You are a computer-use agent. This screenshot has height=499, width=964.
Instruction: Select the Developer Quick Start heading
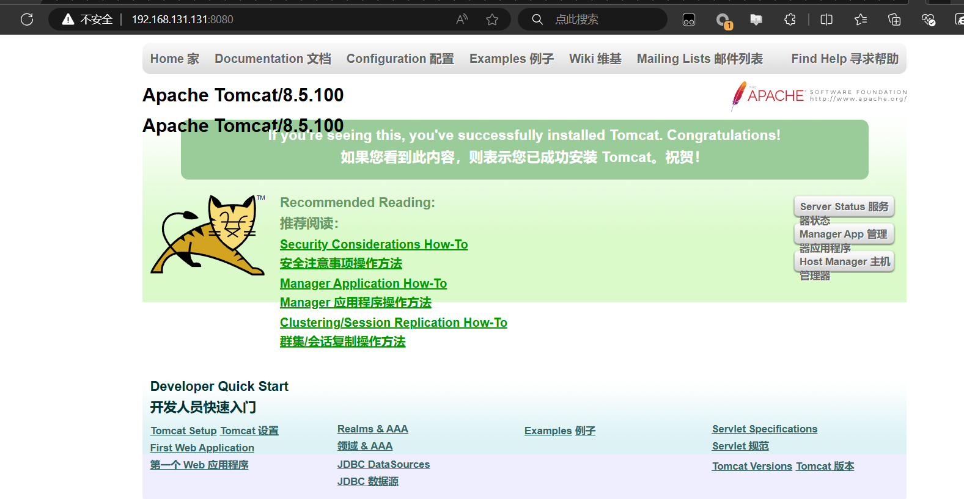point(219,386)
